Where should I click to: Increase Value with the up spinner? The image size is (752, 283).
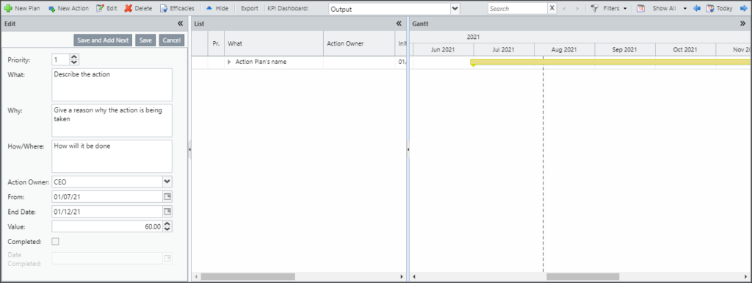click(167, 223)
